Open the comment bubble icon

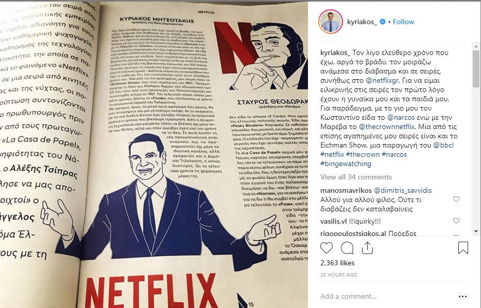(x=347, y=248)
